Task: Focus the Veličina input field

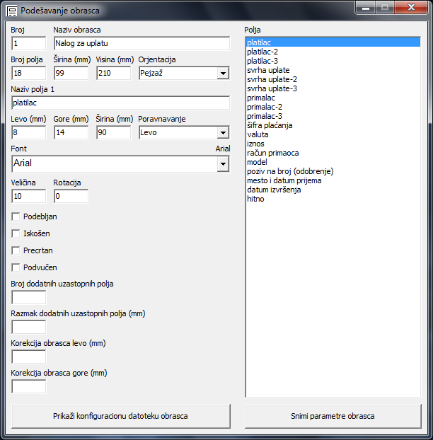Action: click(x=28, y=196)
